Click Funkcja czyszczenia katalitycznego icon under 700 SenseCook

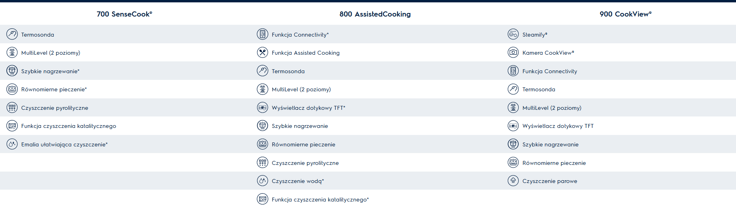point(12,126)
